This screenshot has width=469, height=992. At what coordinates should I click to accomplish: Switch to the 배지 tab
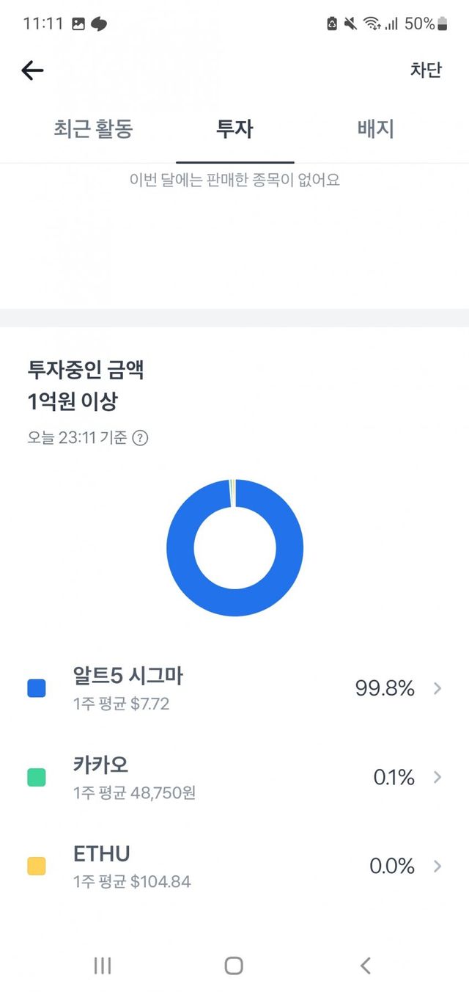(376, 130)
